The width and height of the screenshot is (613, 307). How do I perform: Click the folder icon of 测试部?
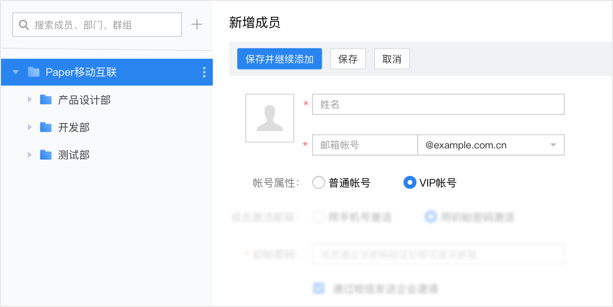(46, 155)
